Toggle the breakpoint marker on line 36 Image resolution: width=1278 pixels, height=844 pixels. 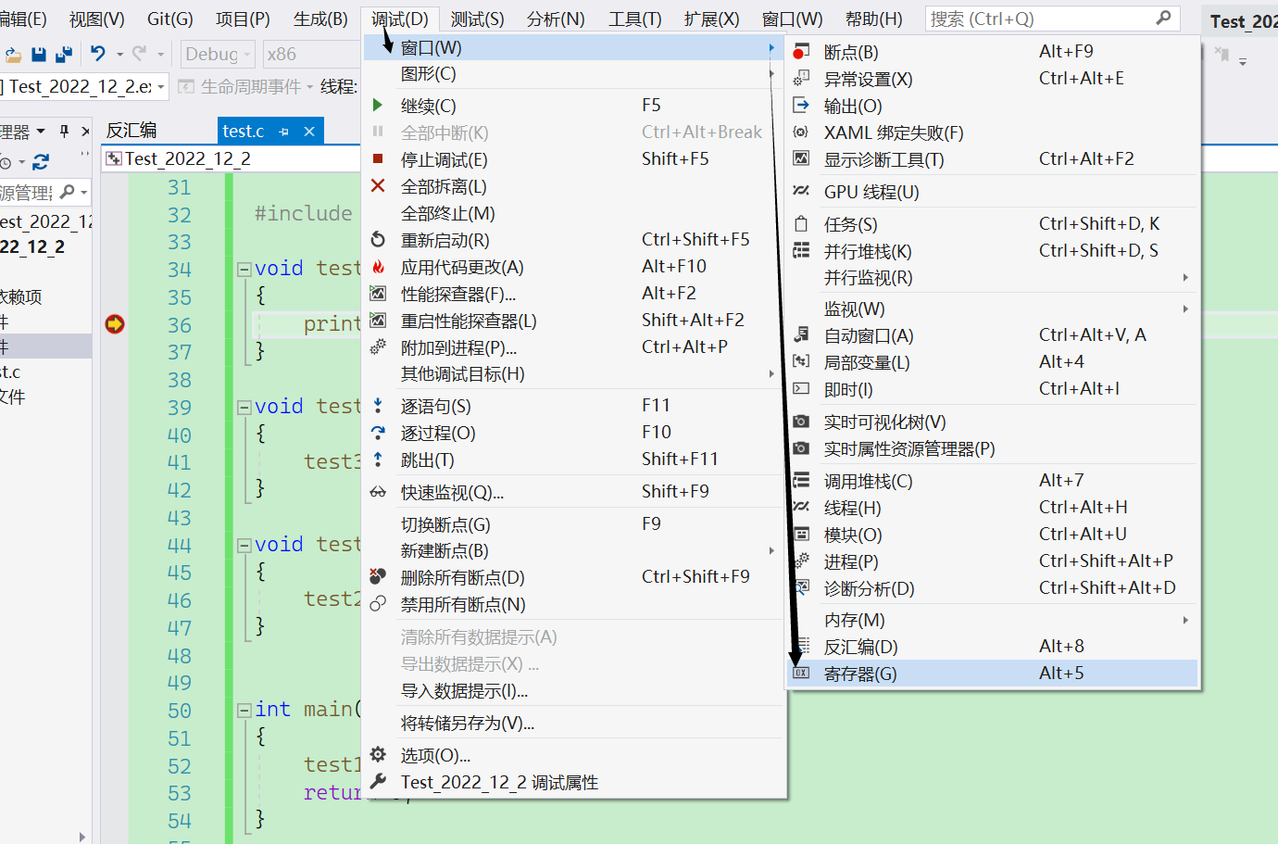115,324
